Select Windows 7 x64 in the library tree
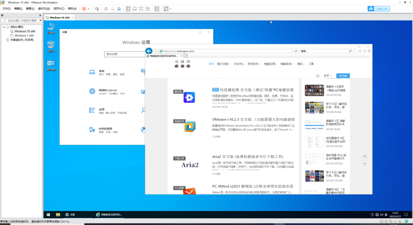Viewport: 413px width, 225px height. coord(24,35)
